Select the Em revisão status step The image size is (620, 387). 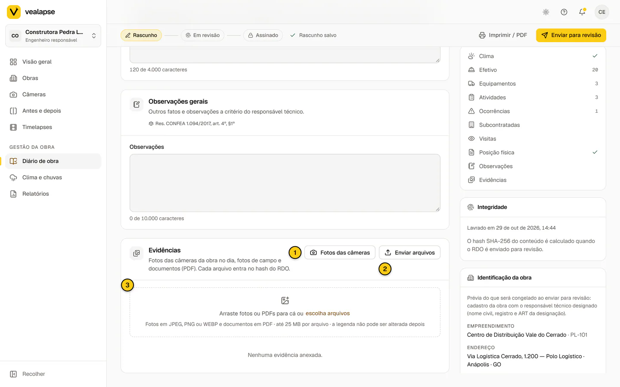pyautogui.click(x=202, y=35)
